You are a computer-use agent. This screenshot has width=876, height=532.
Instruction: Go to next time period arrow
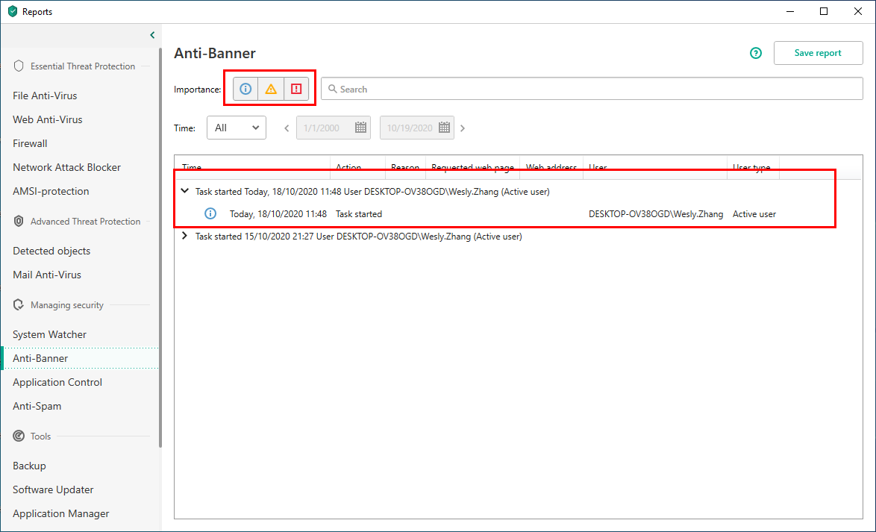(463, 128)
